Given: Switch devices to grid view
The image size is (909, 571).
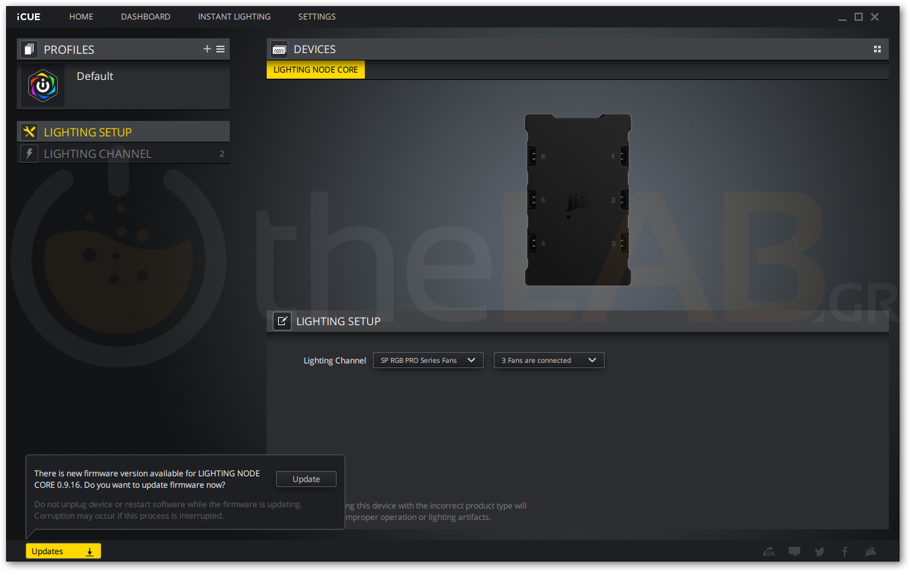Looking at the screenshot, I should [877, 49].
